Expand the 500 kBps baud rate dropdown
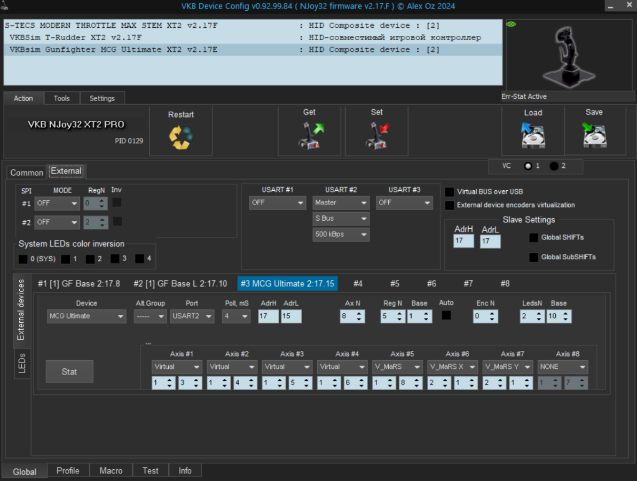The height and width of the screenshot is (481, 637). click(341, 234)
